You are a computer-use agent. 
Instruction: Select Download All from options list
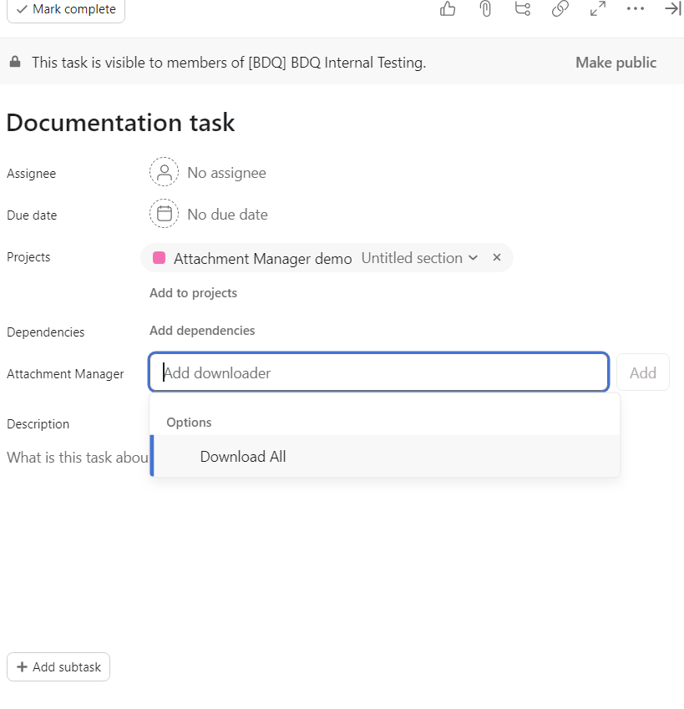[243, 457]
